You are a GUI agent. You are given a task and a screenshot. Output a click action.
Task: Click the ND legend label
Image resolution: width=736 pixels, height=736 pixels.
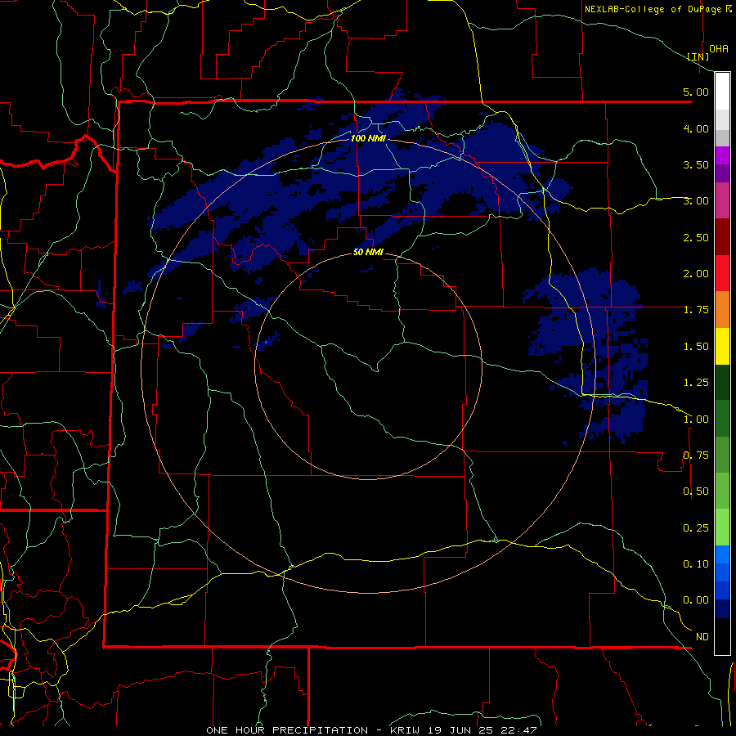(x=702, y=637)
